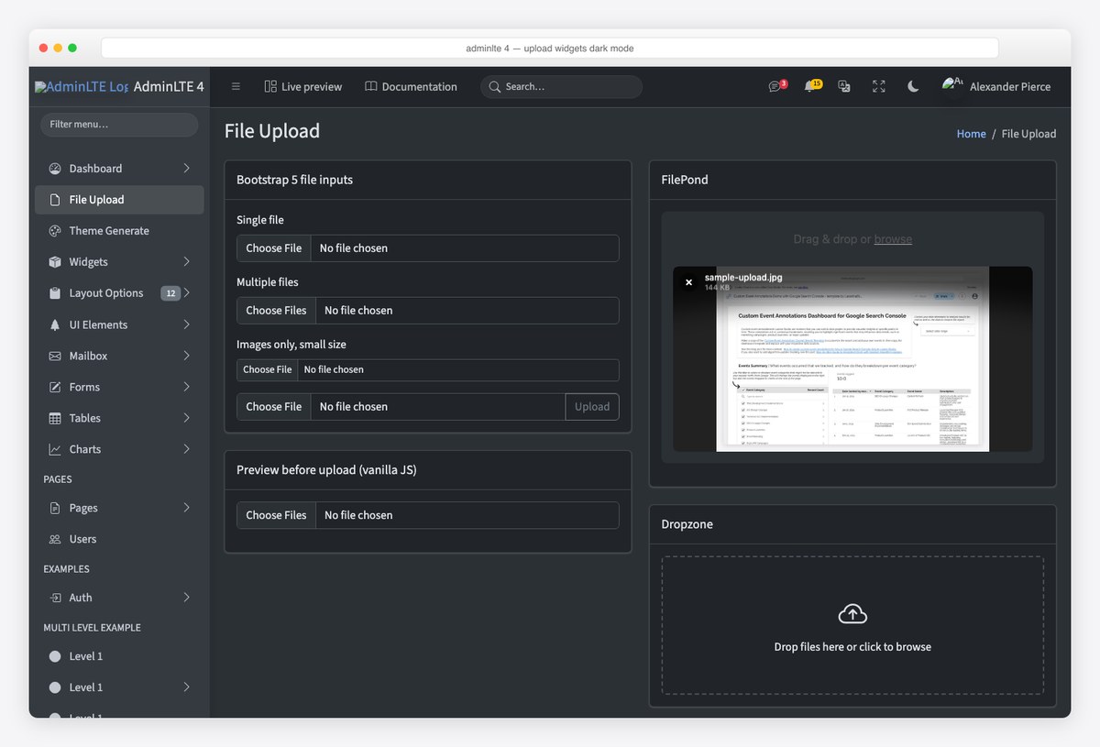Choose Files under Multiple files
This screenshot has width=1100, height=747.
coord(276,311)
